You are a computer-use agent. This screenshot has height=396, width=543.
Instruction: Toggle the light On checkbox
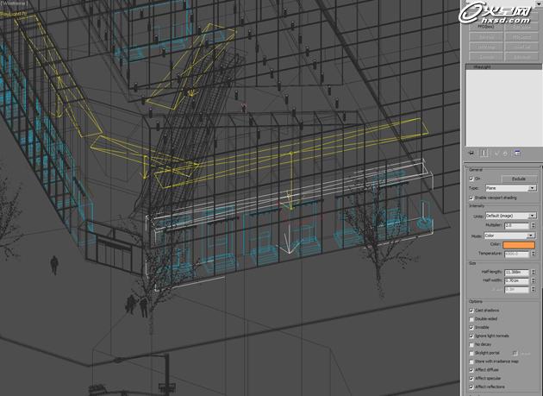pyautogui.click(x=471, y=179)
